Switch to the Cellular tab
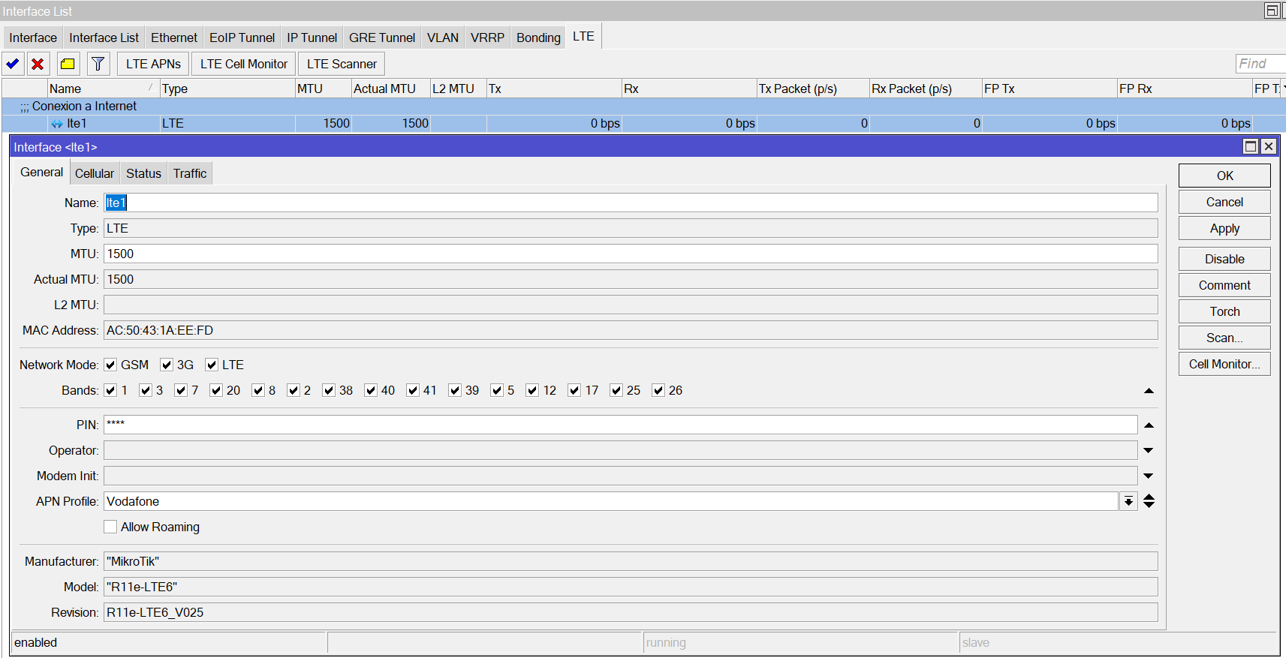 pyautogui.click(x=95, y=173)
